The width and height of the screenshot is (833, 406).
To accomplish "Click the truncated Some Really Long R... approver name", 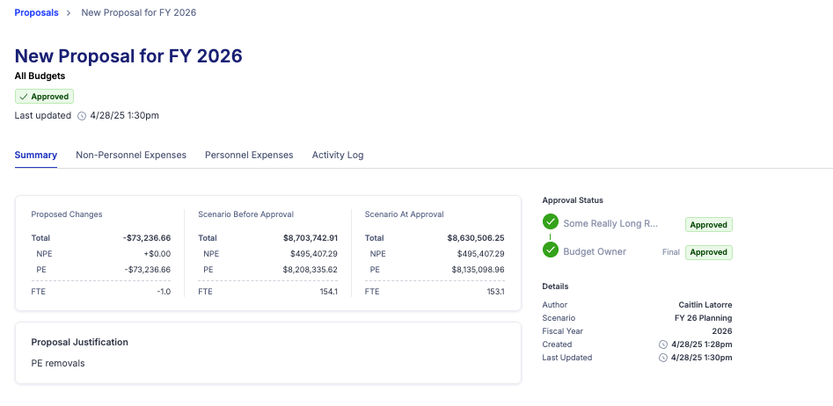I will [610, 224].
